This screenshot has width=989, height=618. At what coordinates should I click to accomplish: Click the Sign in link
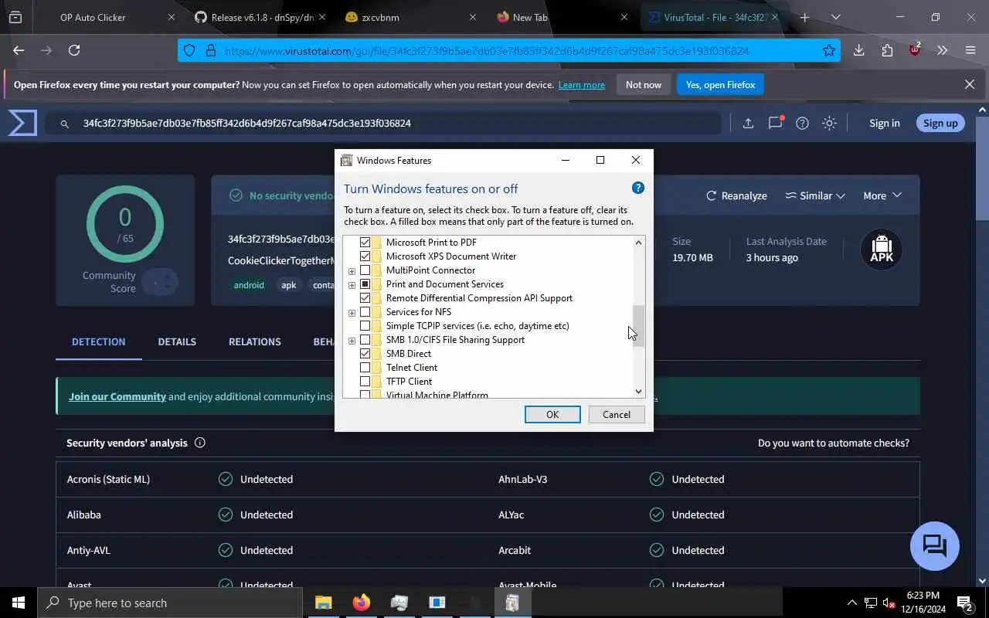pos(884,123)
